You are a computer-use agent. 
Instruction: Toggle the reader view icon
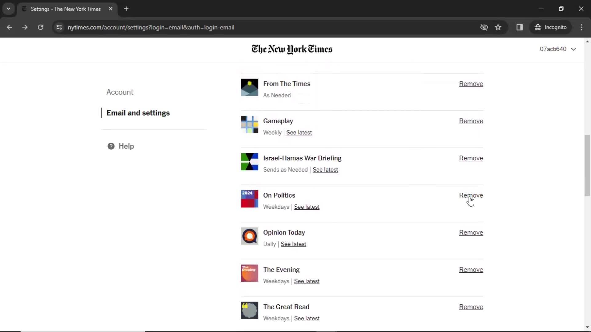click(520, 27)
